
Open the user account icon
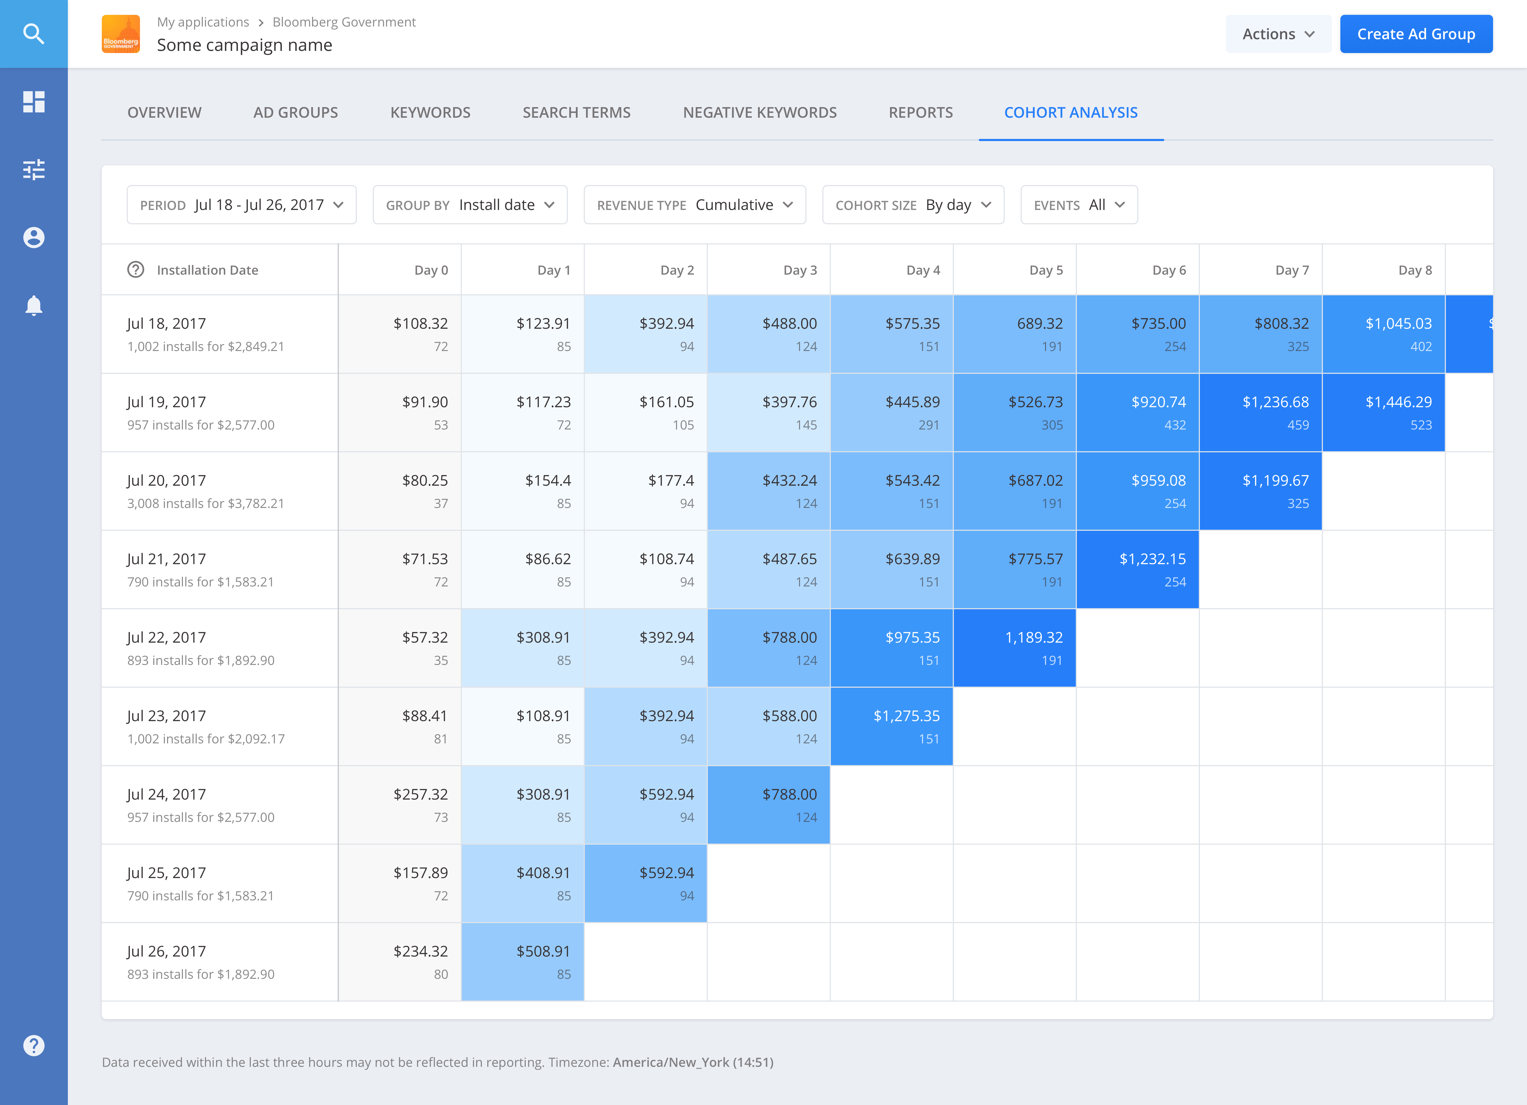click(34, 238)
